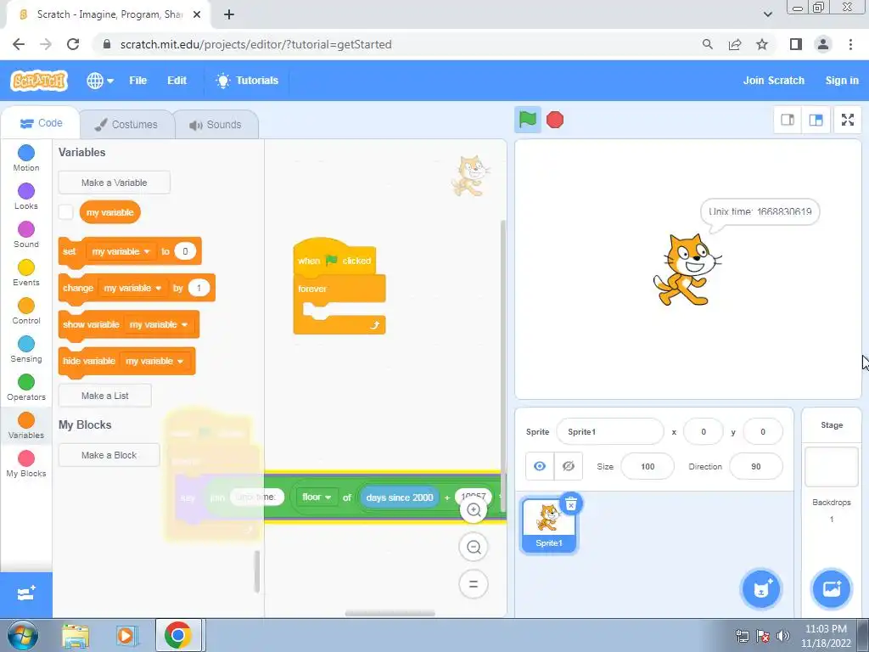Open the Events blocks category
This screenshot has height=652, width=869.
(26, 273)
